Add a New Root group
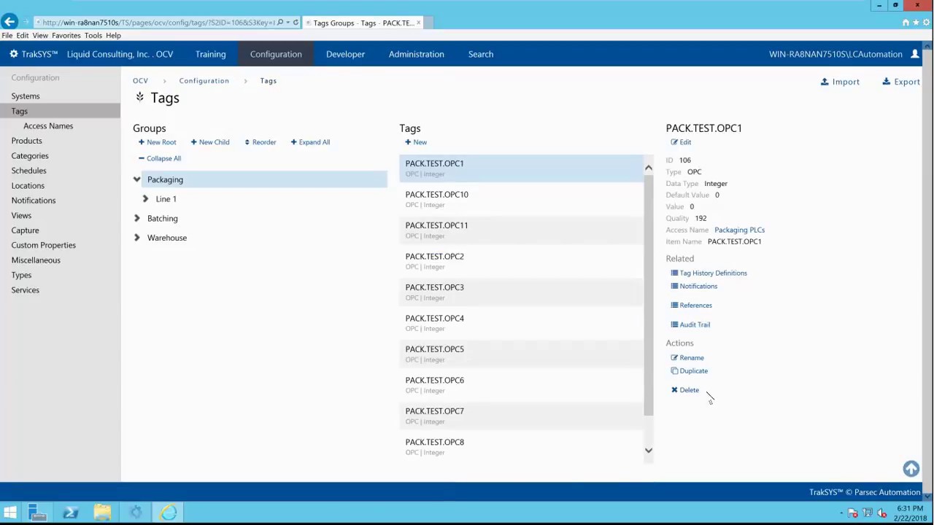 coord(157,142)
